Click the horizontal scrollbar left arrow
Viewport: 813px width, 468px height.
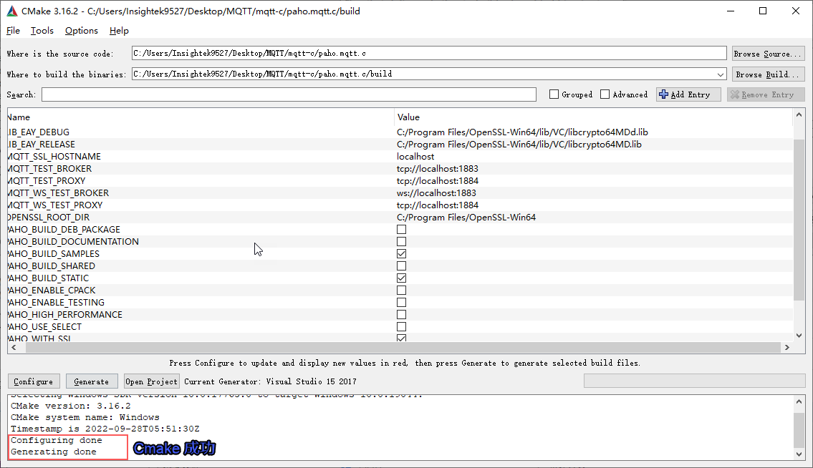[x=14, y=347]
